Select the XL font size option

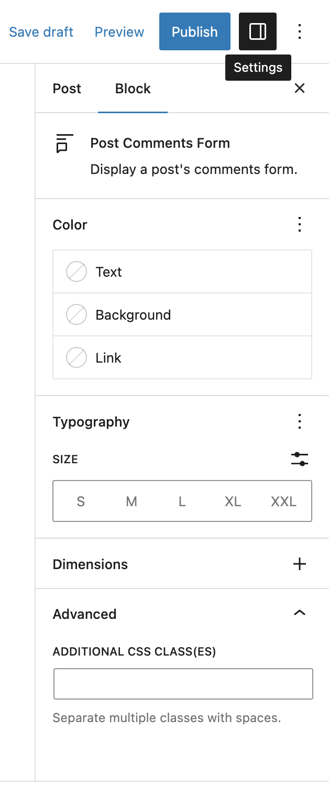point(232,501)
